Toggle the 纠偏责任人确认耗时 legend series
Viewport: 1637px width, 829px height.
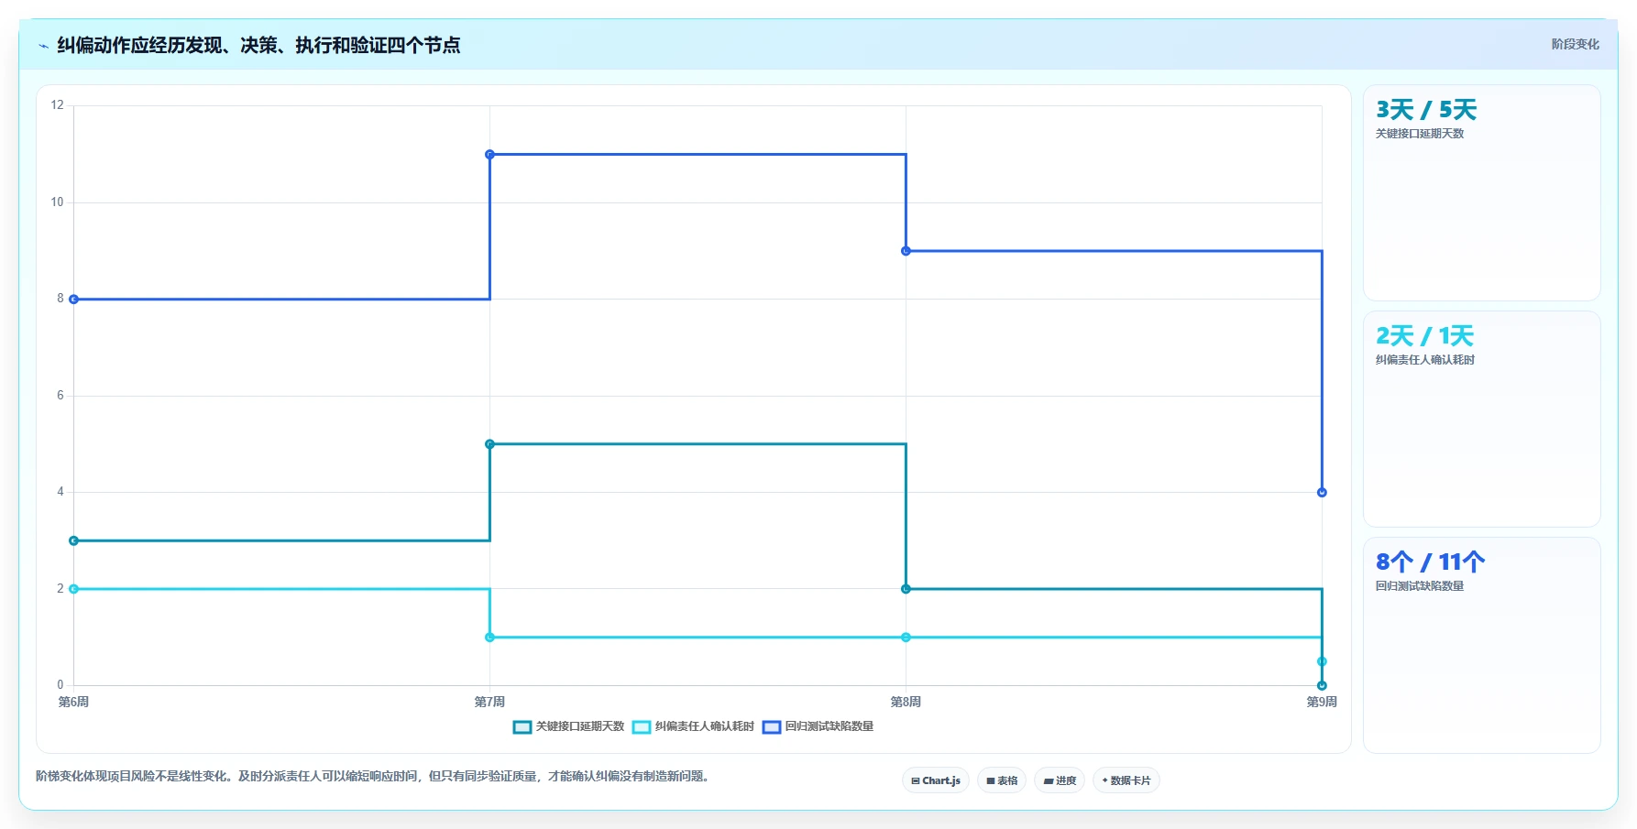coord(694,726)
